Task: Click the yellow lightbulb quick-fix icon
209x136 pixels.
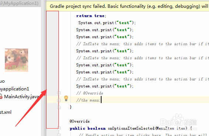Action: point(66,99)
